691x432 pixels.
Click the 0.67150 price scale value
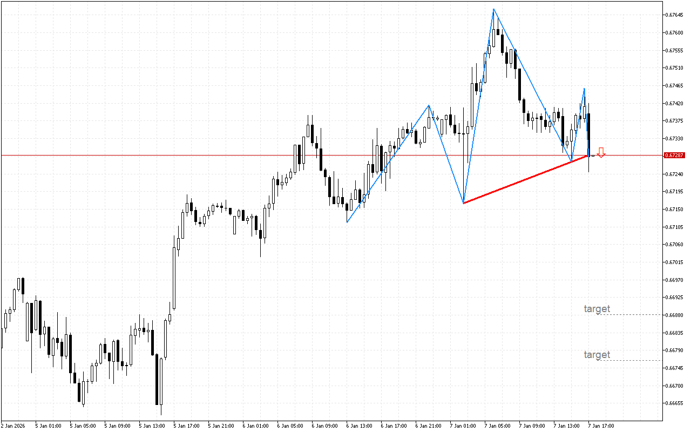tap(675, 209)
